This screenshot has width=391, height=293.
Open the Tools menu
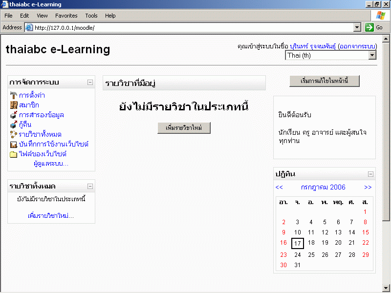point(91,16)
